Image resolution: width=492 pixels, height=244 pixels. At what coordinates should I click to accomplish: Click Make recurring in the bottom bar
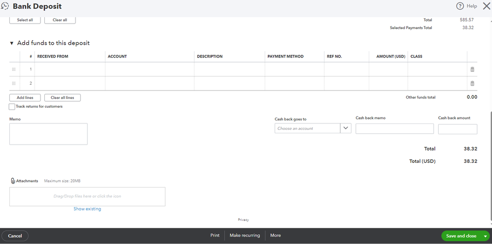245,235
